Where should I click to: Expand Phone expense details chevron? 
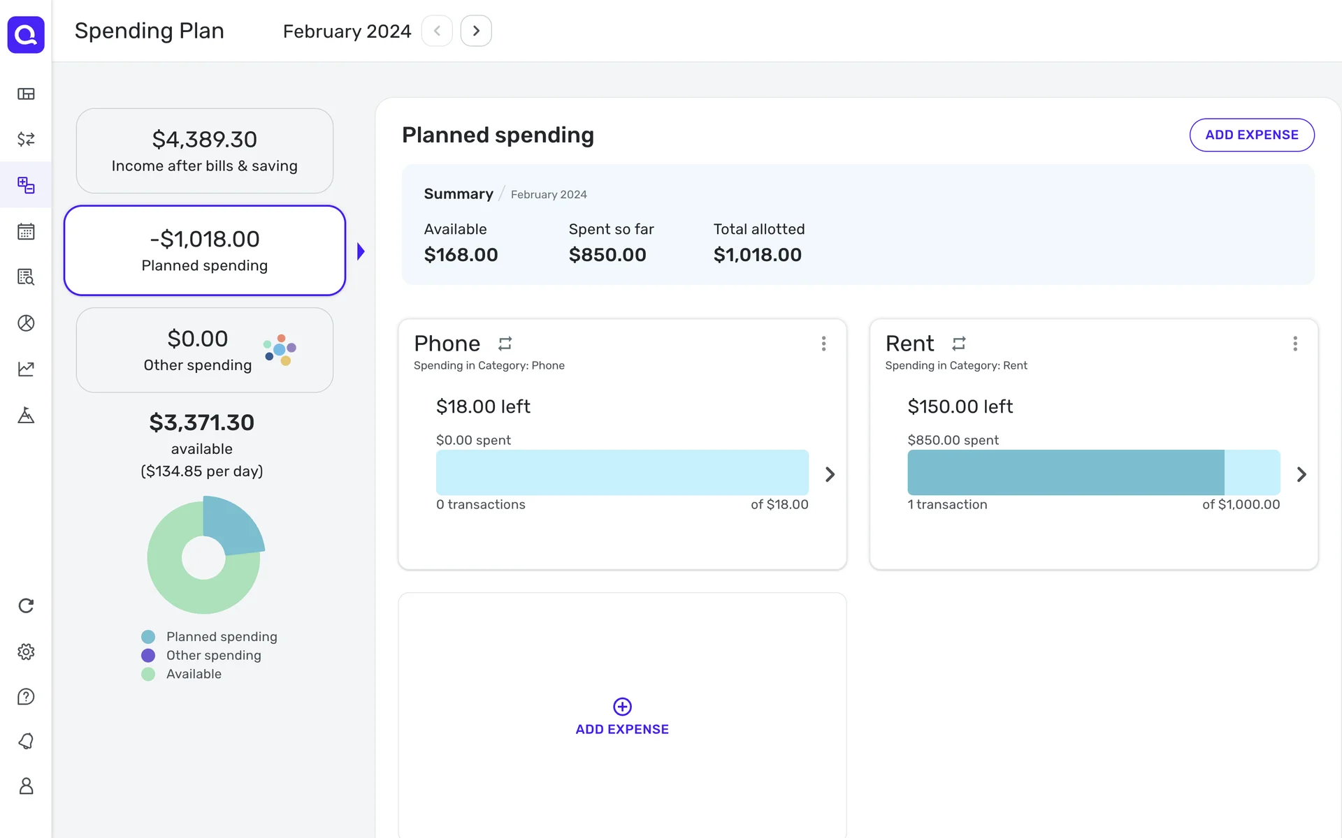(830, 475)
